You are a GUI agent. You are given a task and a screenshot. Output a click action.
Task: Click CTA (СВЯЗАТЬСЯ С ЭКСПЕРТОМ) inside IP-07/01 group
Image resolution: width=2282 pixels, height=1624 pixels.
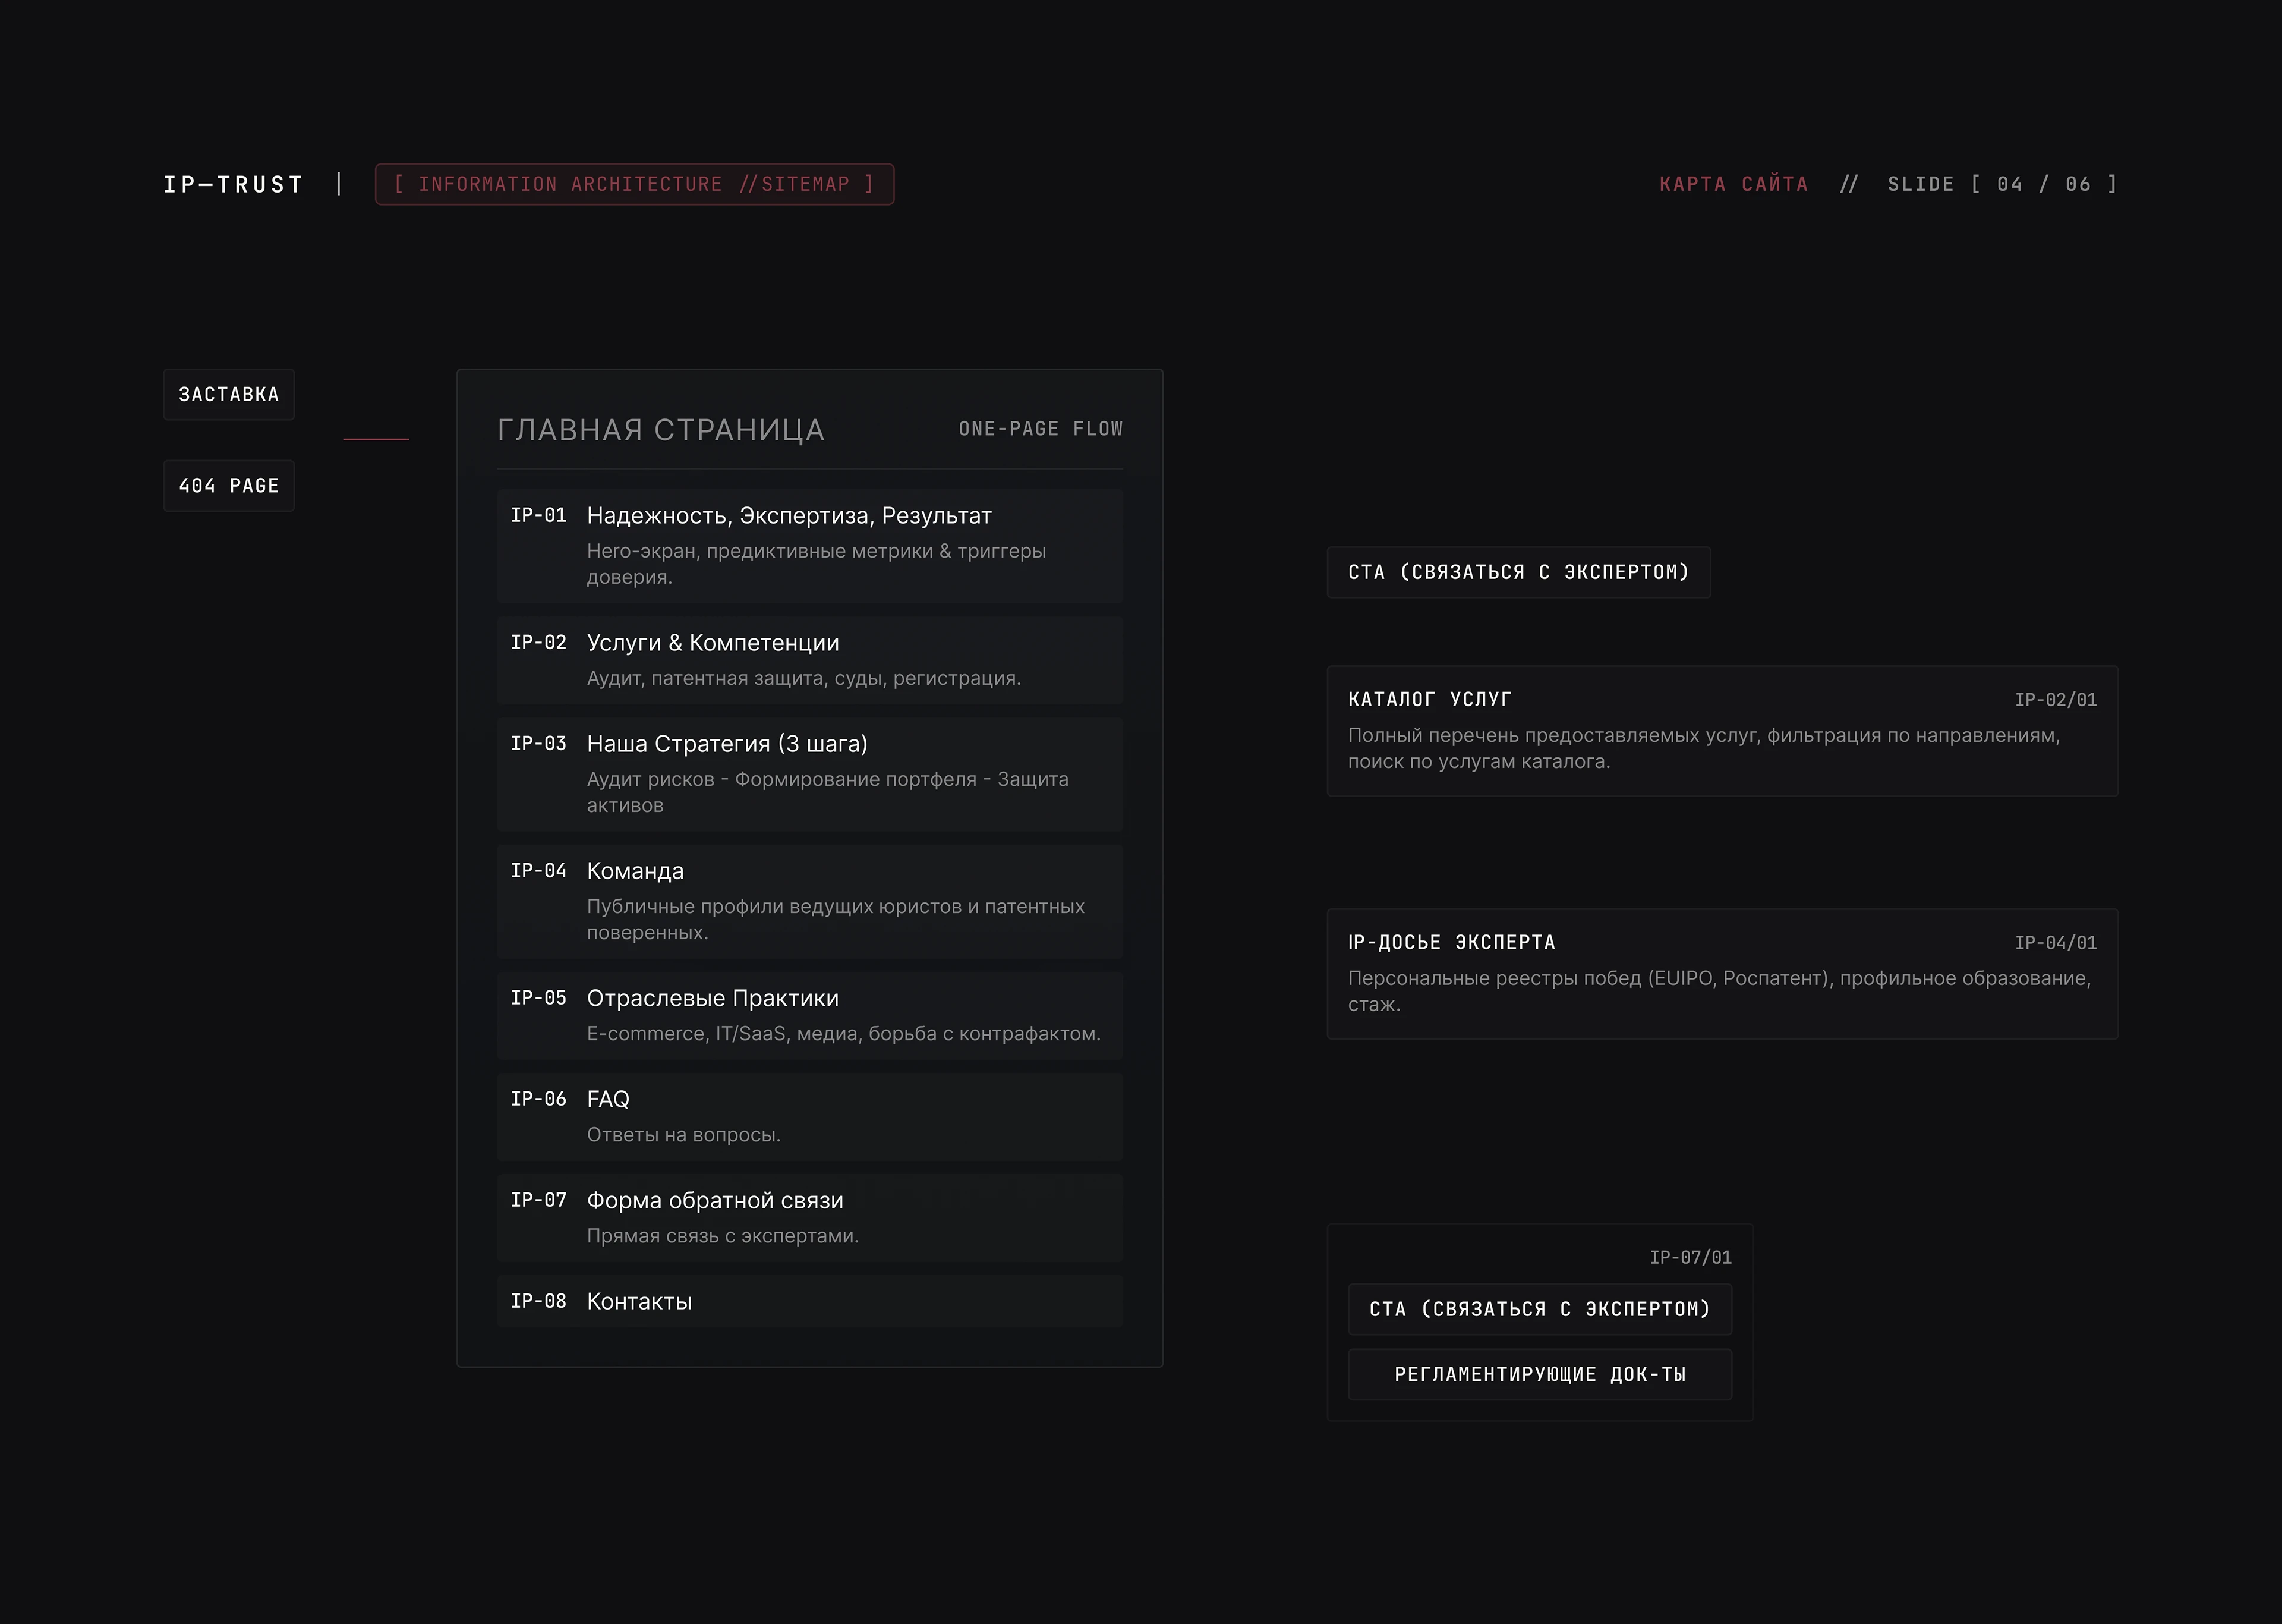[1540, 1309]
